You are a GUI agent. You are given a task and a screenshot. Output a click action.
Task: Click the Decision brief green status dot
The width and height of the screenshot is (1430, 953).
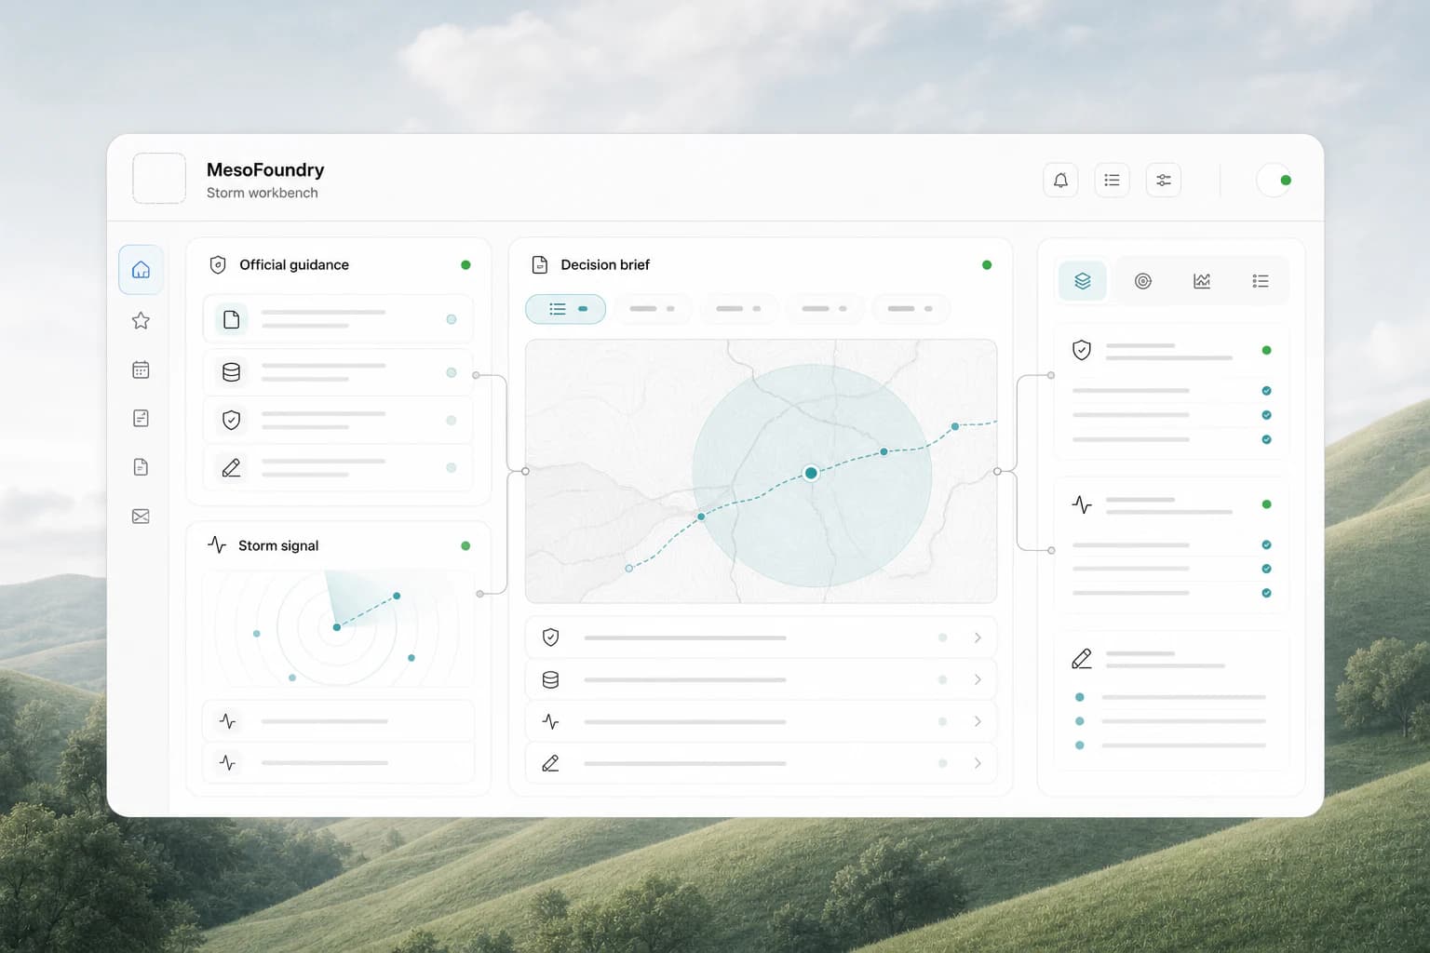pos(987,264)
